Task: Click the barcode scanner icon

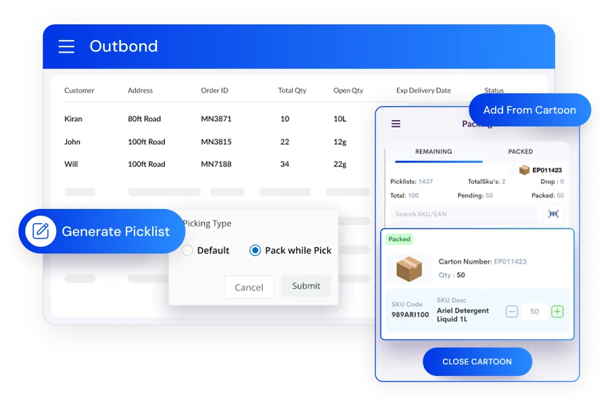Action: (553, 214)
